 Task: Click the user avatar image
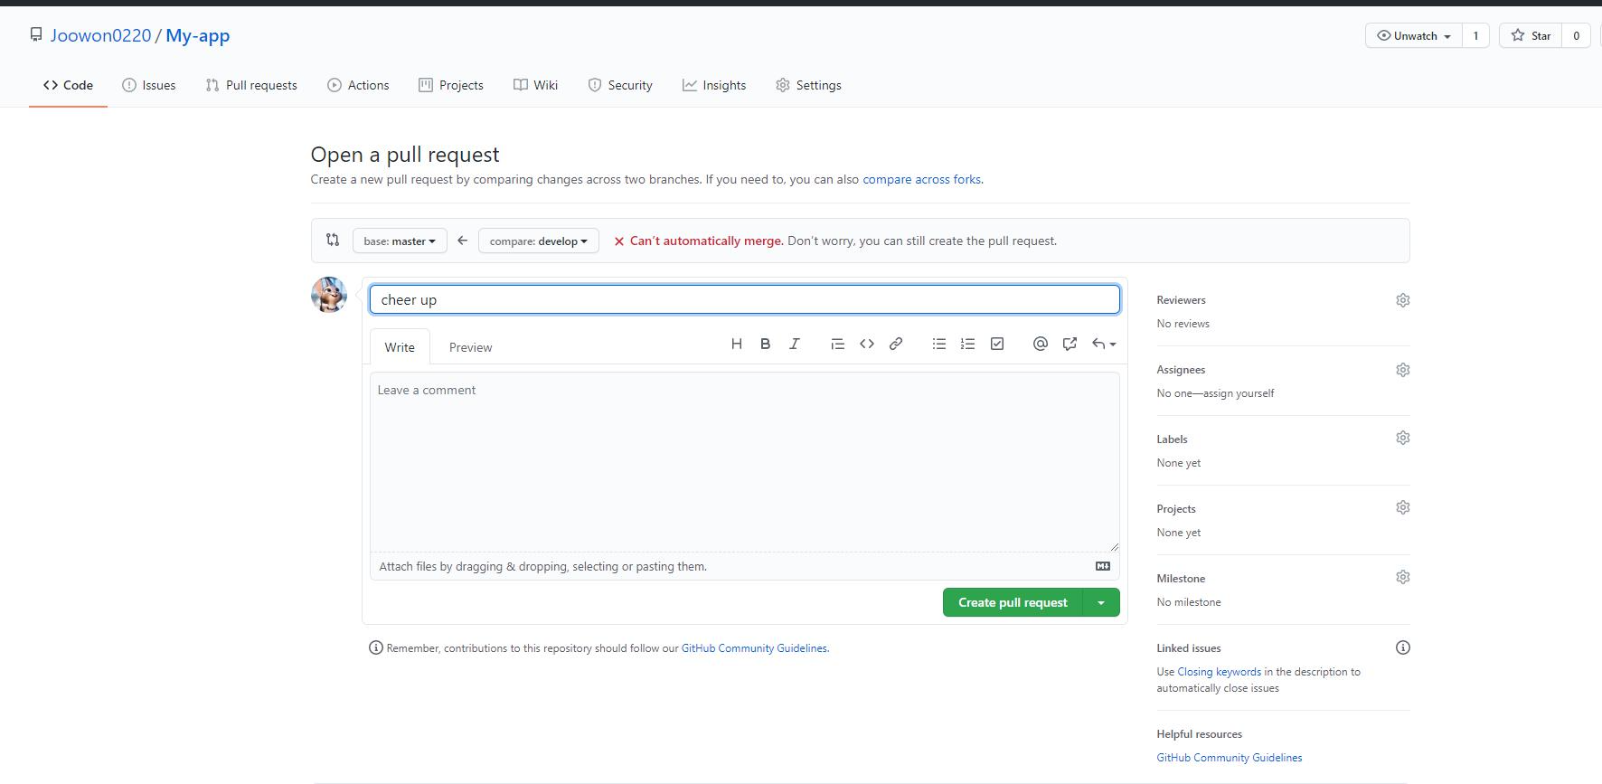(329, 295)
